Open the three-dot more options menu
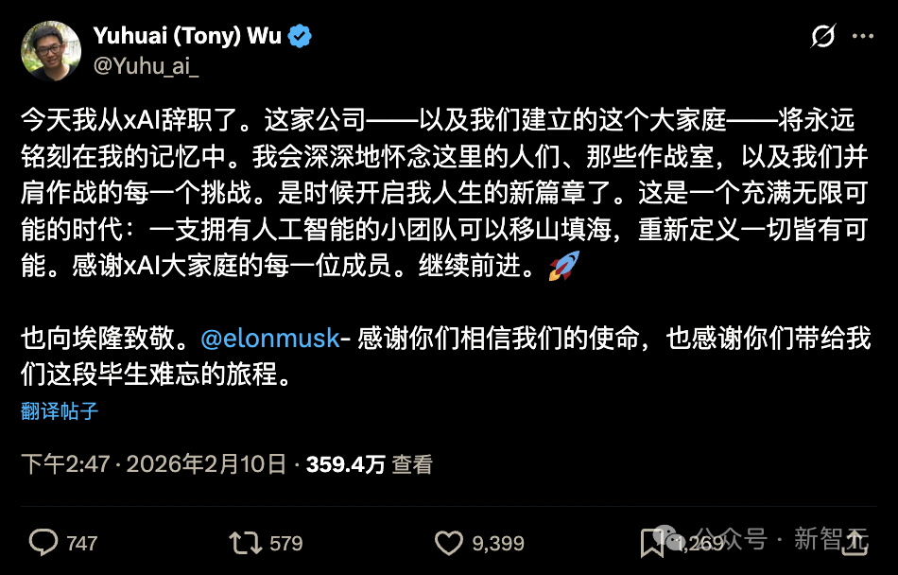 pyautogui.click(x=862, y=36)
